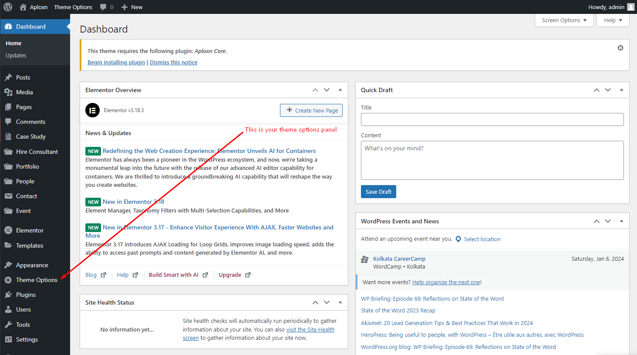Viewport: 637px width, 355px height.
Task: Toggle the Site Health Status panel triangle
Action: coord(340,302)
